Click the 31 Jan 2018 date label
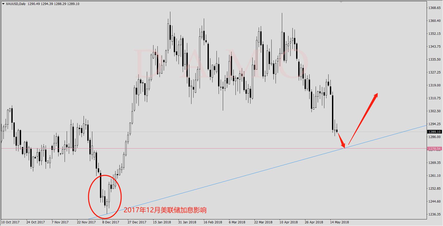This screenshot has height=226, width=443. click(x=187, y=222)
